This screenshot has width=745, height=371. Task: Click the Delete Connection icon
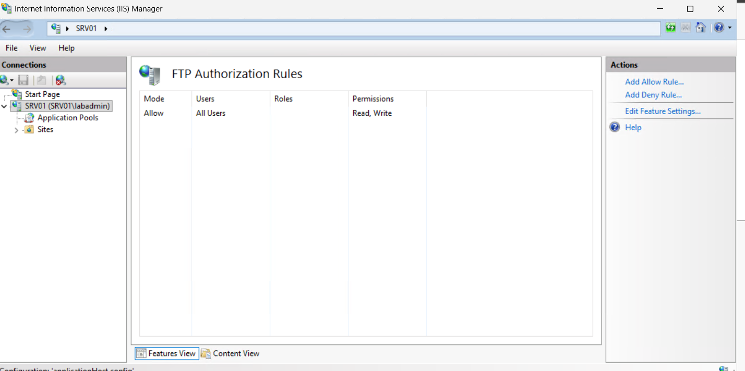point(61,80)
